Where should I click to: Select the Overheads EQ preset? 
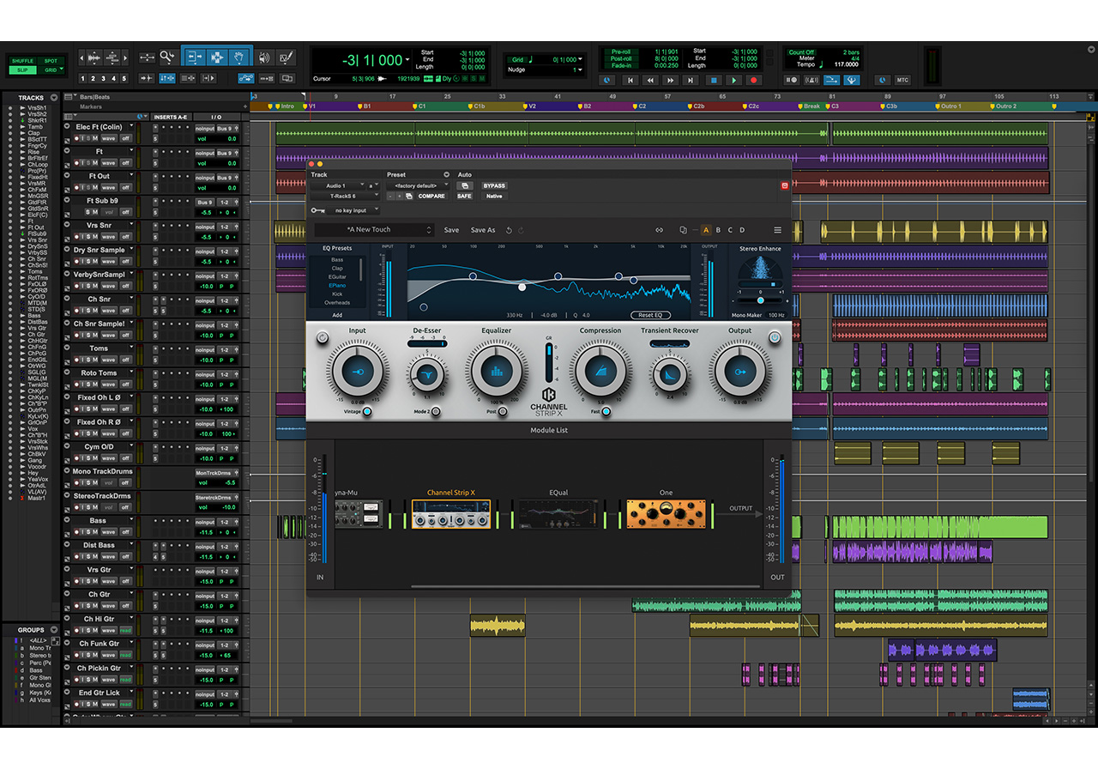coord(337,303)
